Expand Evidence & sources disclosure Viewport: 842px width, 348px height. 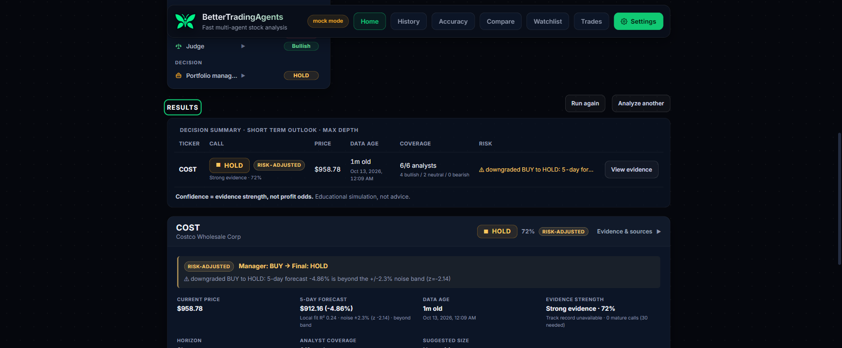click(629, 232)
